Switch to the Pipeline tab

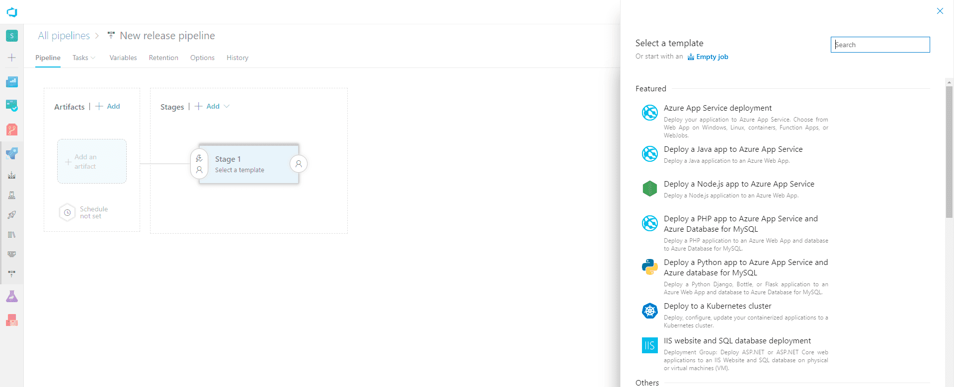point(48,58)
